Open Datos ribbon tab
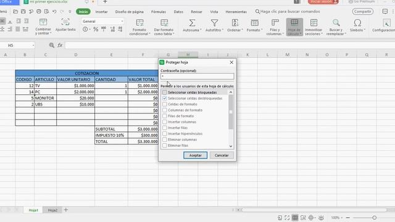 coord(178,12)
